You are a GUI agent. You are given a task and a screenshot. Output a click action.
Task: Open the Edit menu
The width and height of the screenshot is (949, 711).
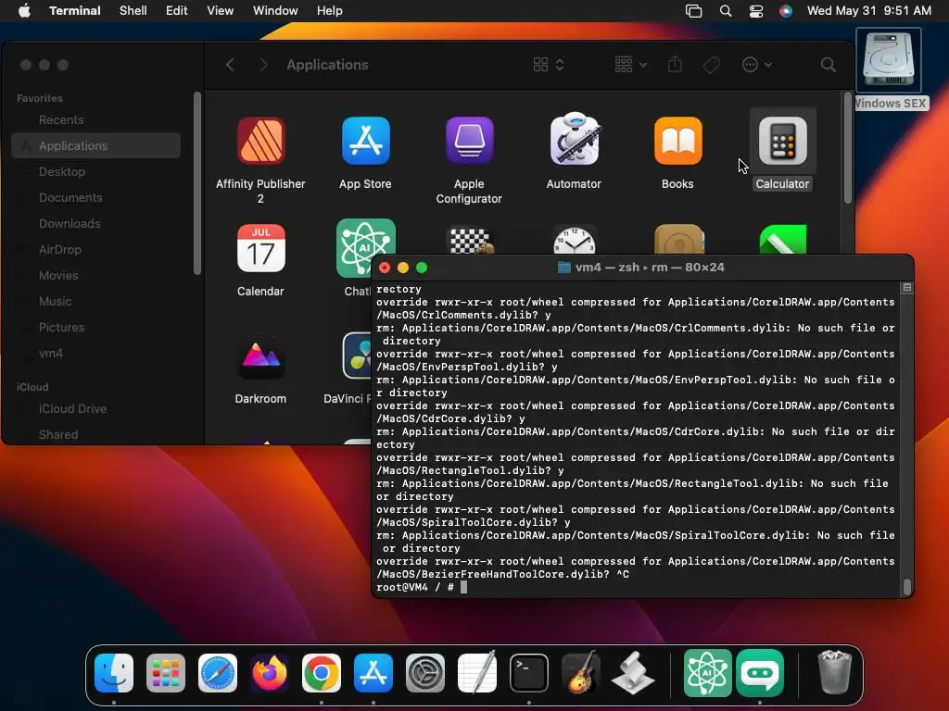tap(177, 11)
